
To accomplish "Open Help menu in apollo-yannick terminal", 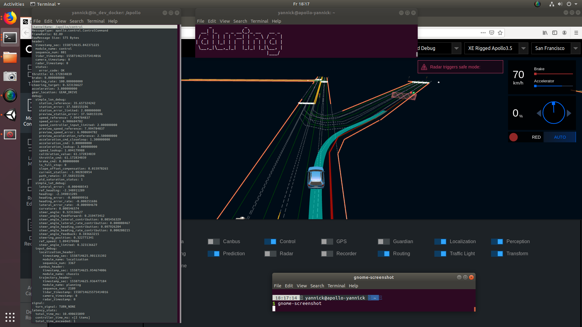I will coord(276,21).
